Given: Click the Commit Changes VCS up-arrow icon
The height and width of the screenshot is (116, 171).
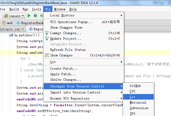Looking at the screenshot, I should pyautogui.click(x=47, y=33).
